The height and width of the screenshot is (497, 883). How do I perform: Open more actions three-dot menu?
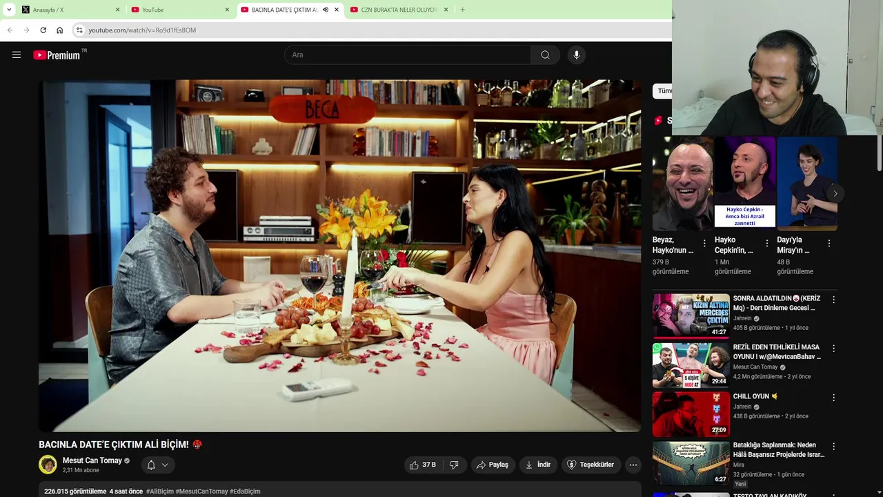coord(633,465)
